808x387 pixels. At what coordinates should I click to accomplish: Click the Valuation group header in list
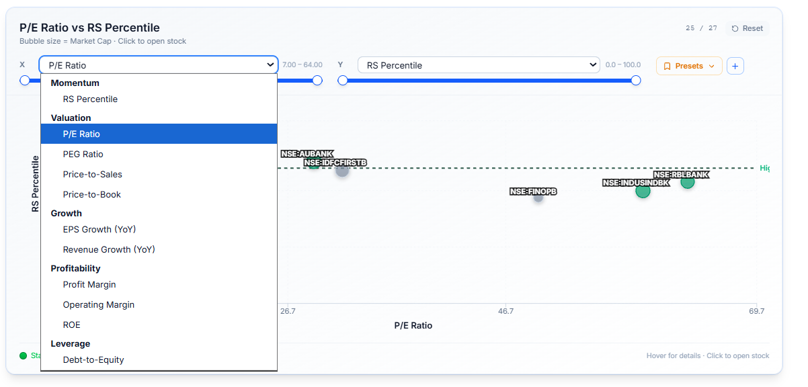click(x=71, y=118)
